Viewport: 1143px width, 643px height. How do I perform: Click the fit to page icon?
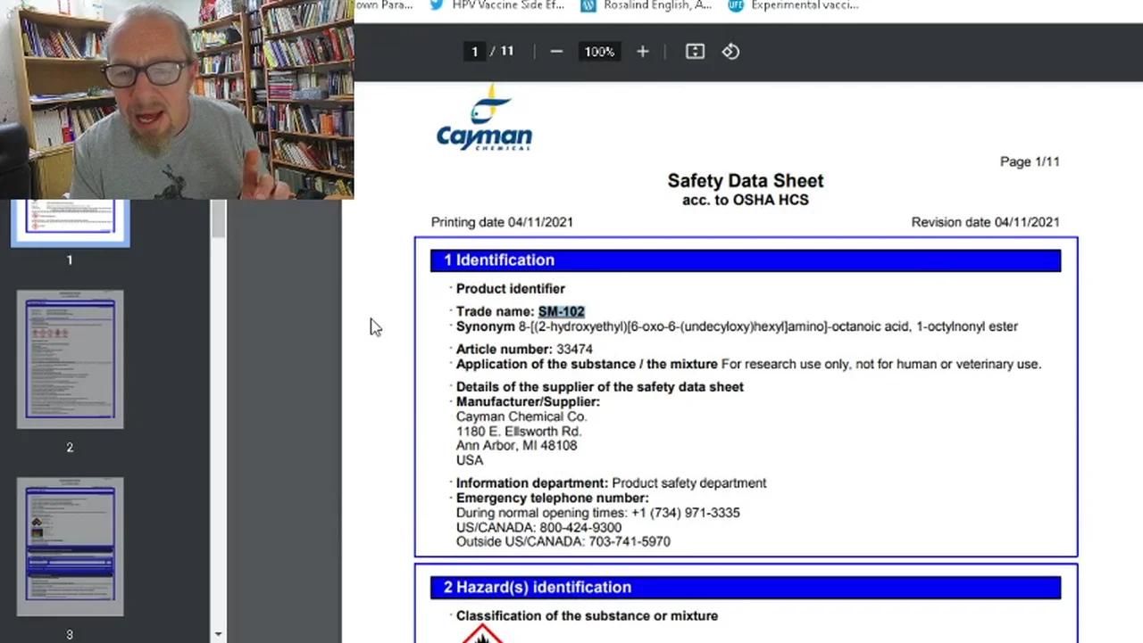click(x=695, y=52)
